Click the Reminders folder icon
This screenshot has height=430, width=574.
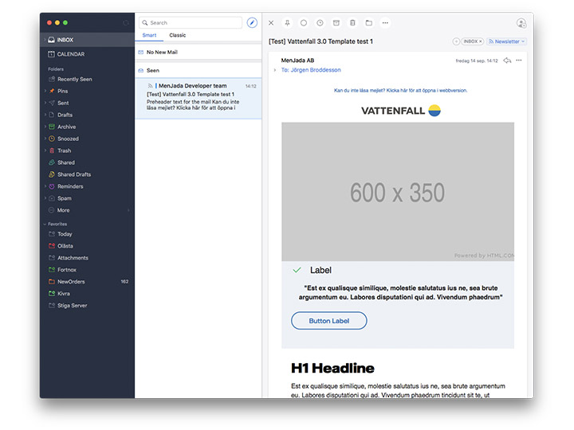[x=52, y=186]
